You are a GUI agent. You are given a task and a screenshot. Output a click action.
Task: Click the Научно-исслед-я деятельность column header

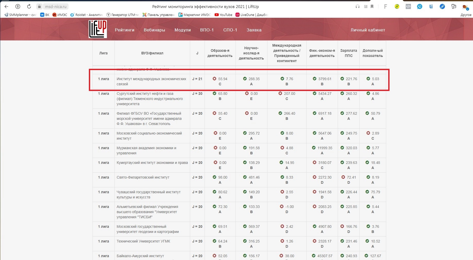[251, 53]
